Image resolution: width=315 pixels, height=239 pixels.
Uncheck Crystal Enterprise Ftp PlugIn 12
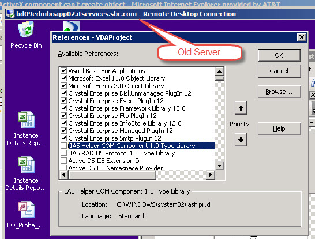pyautogui.click(x=63, y=116)
